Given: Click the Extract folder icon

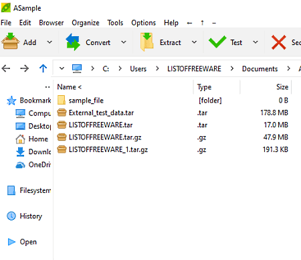Looking at the screenshot, I should click(x=146, y=42).
